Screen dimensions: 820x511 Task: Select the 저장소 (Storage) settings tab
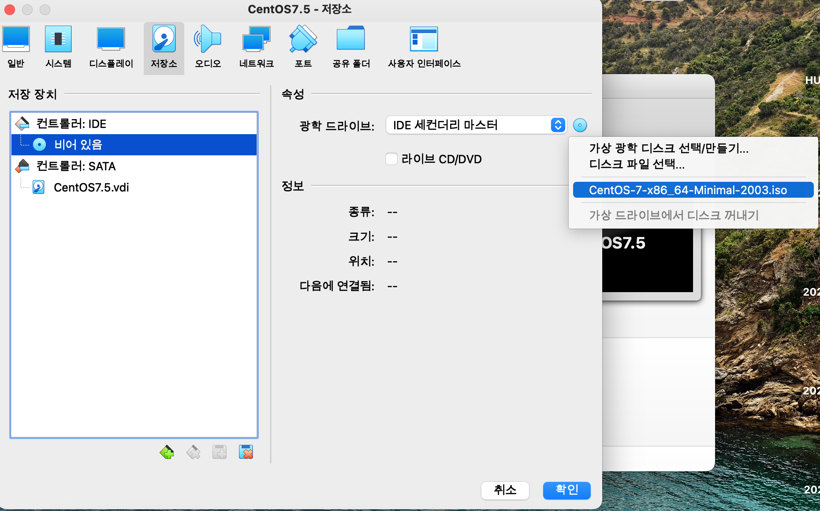(x=164, y=48)
